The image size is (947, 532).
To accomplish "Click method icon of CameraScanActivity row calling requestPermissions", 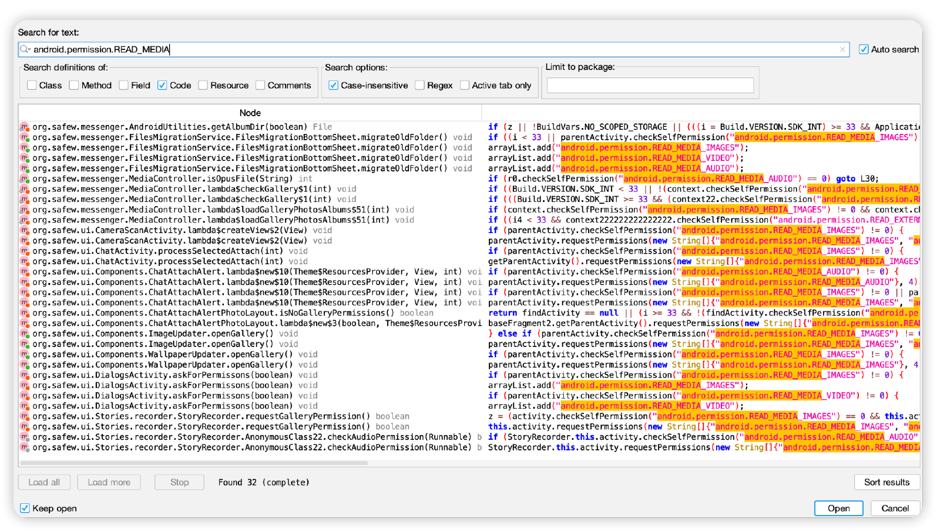I will pyautogui.click(x=25, y=241).
